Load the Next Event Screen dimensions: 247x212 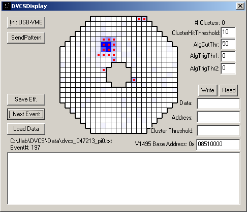click(x=26, y=114)
